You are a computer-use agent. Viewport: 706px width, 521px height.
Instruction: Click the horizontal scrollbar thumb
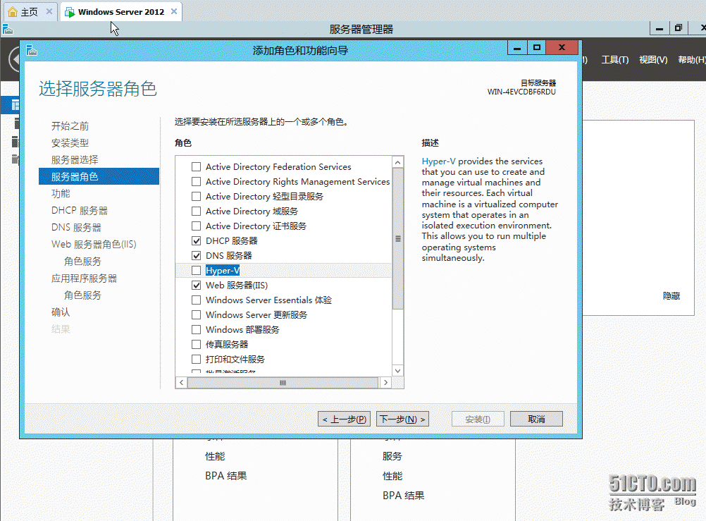(283, 383)
